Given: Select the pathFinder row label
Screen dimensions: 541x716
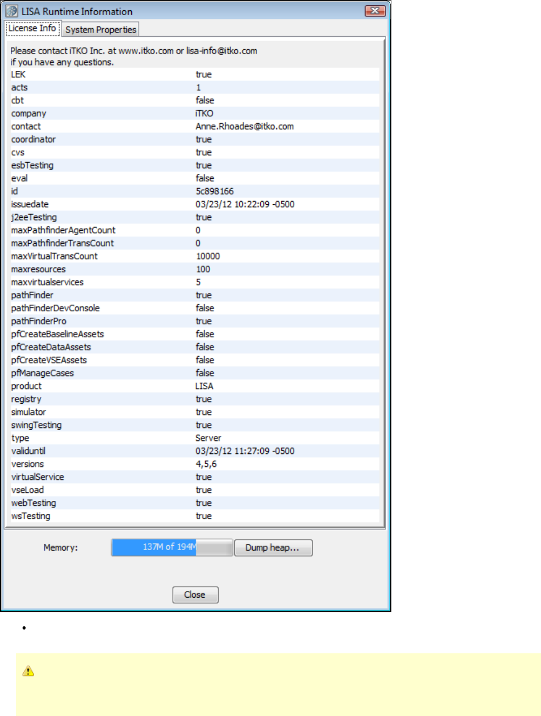Looking at the screenshot, I should (32, 295).
